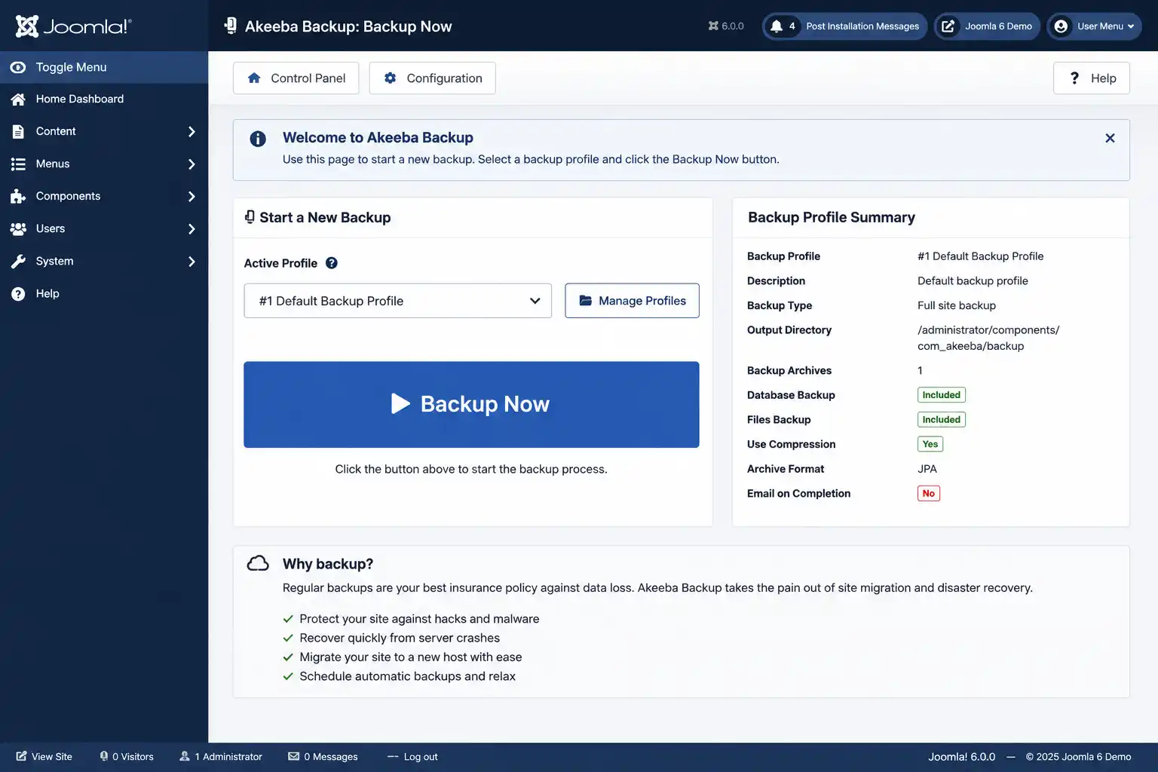
Task: Expand the Content submenu chevron
Action: pyautogui.click(x=191, y=131)
